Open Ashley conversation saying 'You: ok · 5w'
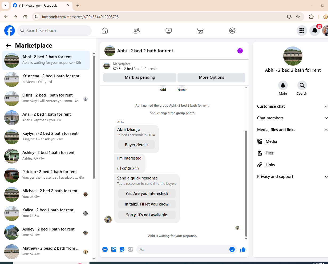Viewport: 328px width, 264px height. (46, 233)
